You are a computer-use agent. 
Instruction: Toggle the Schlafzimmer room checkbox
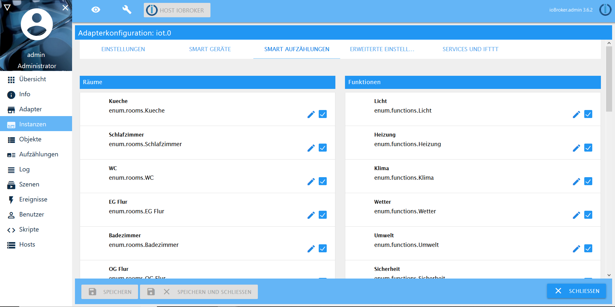(323, 148)
